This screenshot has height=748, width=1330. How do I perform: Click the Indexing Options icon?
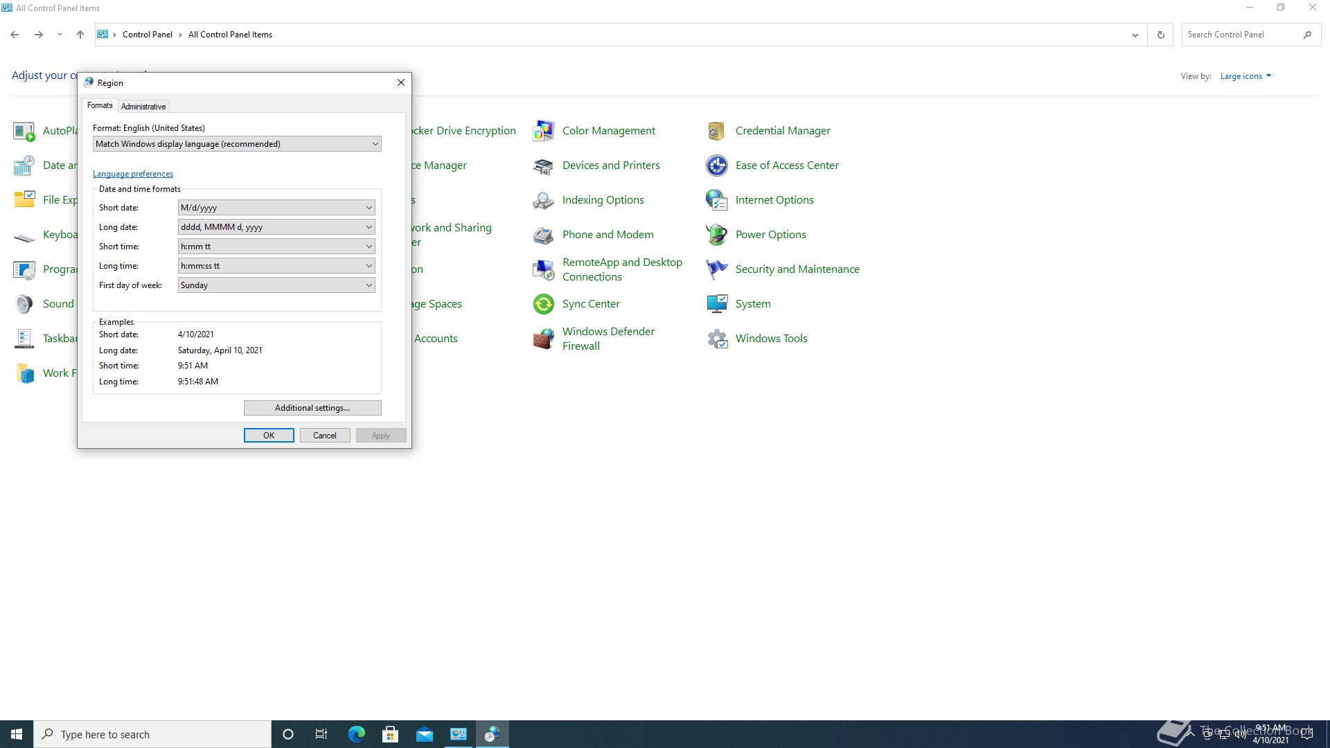point(544,200)
